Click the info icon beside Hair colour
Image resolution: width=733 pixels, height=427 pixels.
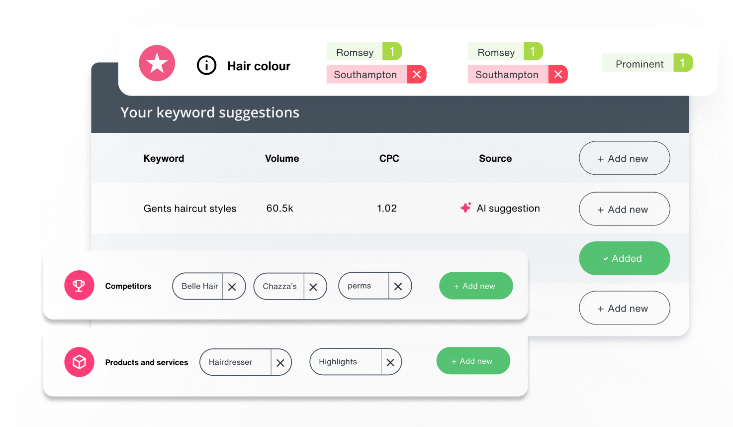pos(207,65)
